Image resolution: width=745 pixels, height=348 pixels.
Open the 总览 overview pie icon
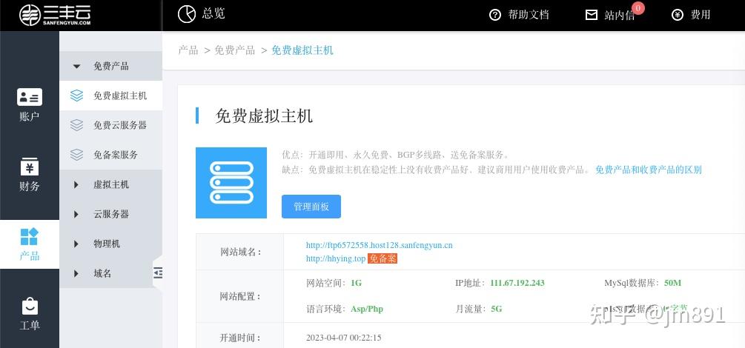pyautogui.click(x=187, y=14)
